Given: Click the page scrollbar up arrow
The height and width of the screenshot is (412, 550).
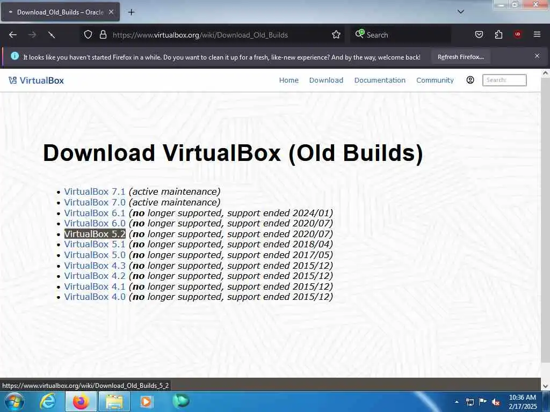Looking at the screenshot, I should (545, 73).
